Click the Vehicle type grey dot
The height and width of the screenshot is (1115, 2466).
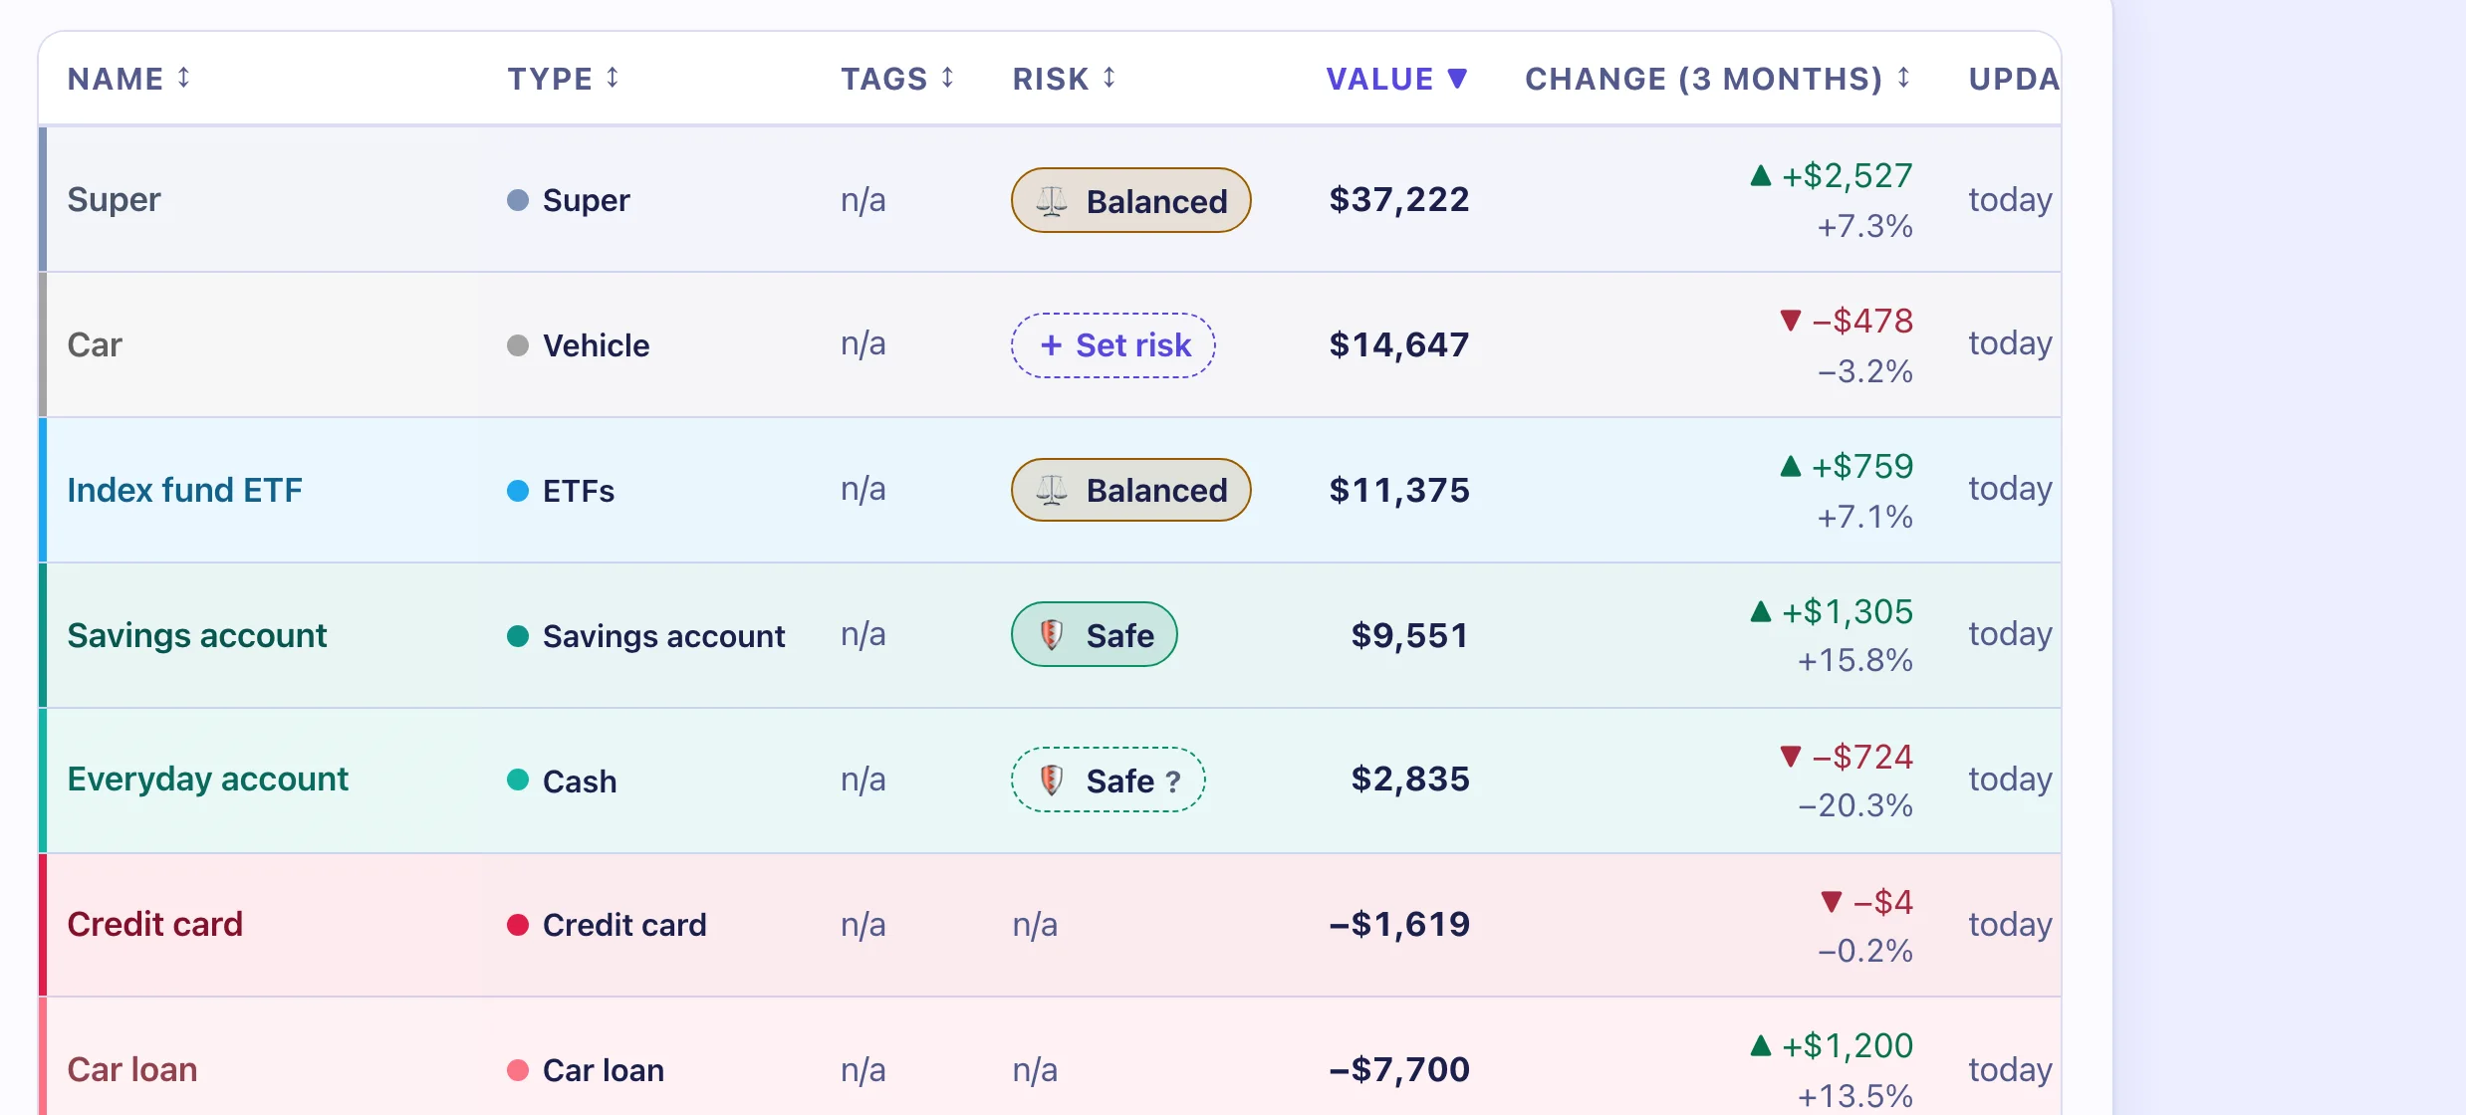[x=518, y=345]
